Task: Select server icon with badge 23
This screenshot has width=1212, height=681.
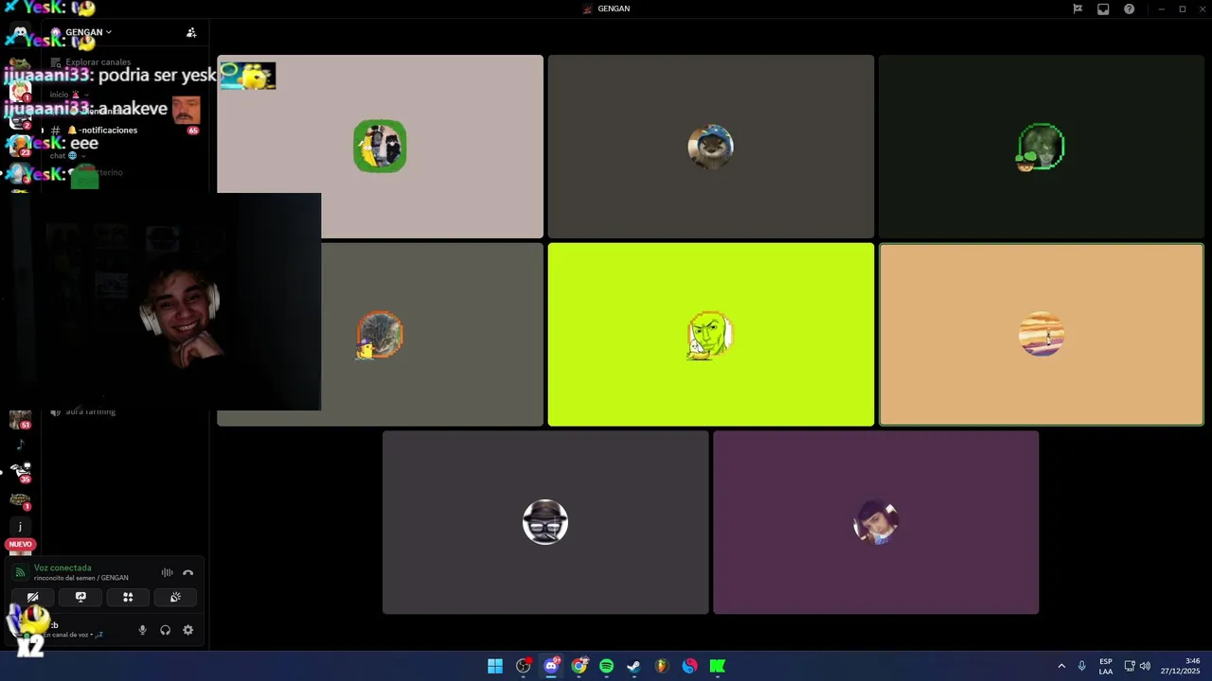Action: 20,145
